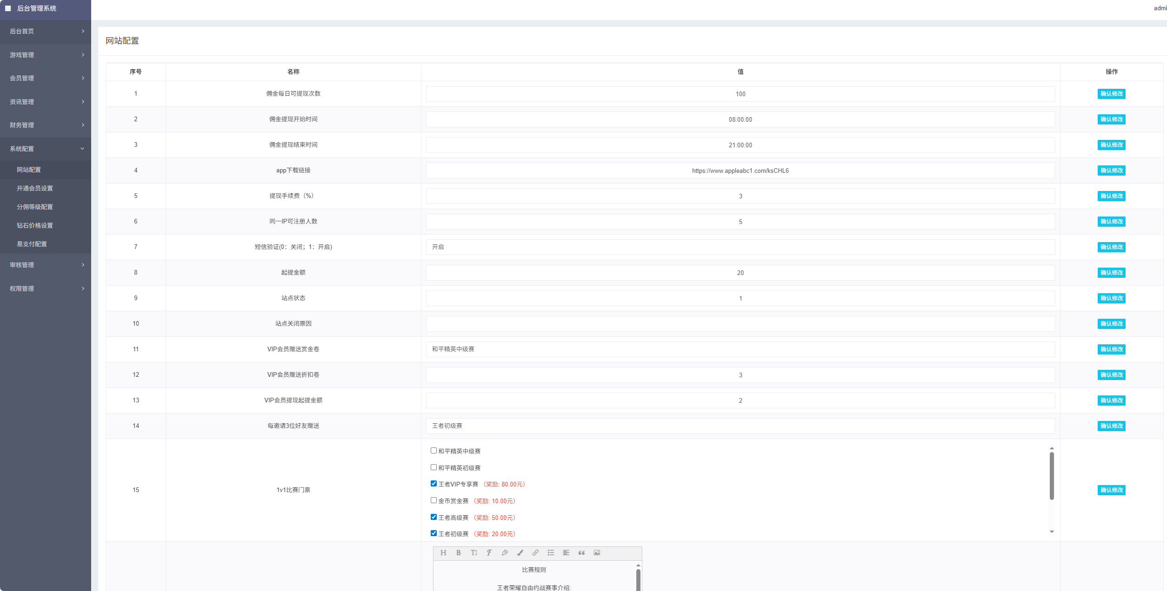The height and width of the screenshot is (591, 1167).
Task: Expand the 财务管理 sidebar menu
Action: [46, 125]
